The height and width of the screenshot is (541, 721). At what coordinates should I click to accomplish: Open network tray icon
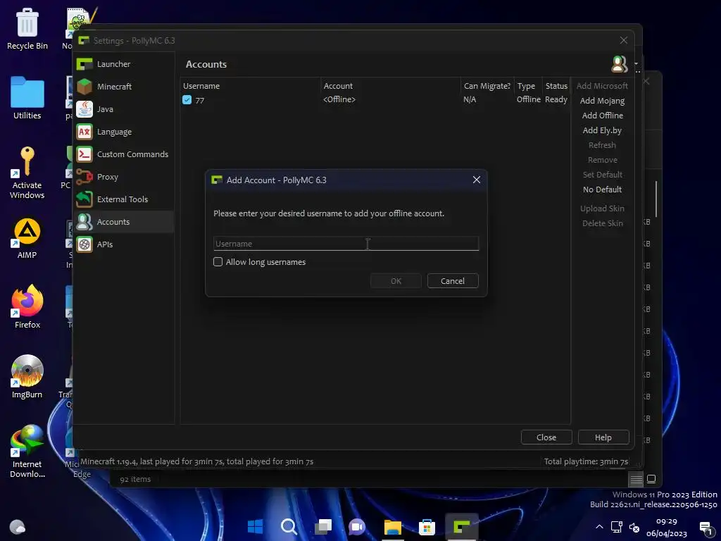[617, 527]
